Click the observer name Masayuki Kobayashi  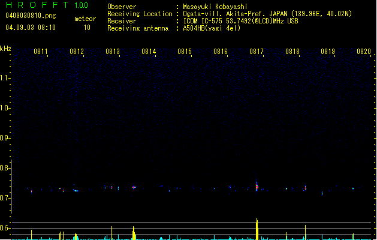point(215,7)
